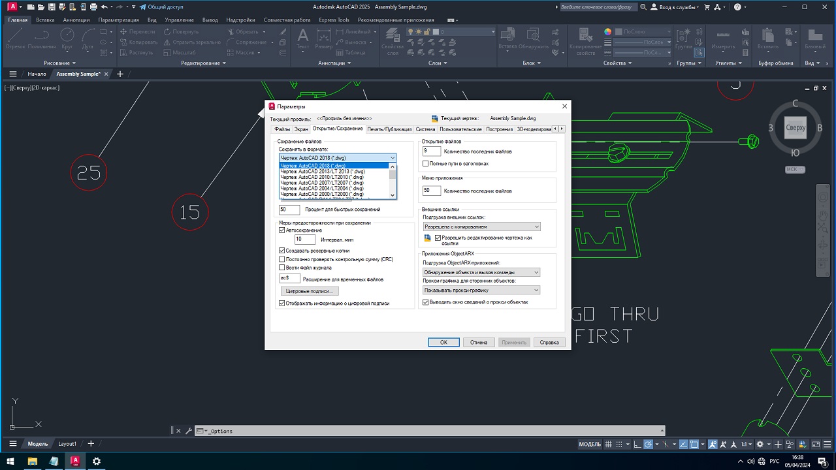Toggle polar tracking icon in status bar
The width and height of the screenshot is (836, 470).
point(649,445)
